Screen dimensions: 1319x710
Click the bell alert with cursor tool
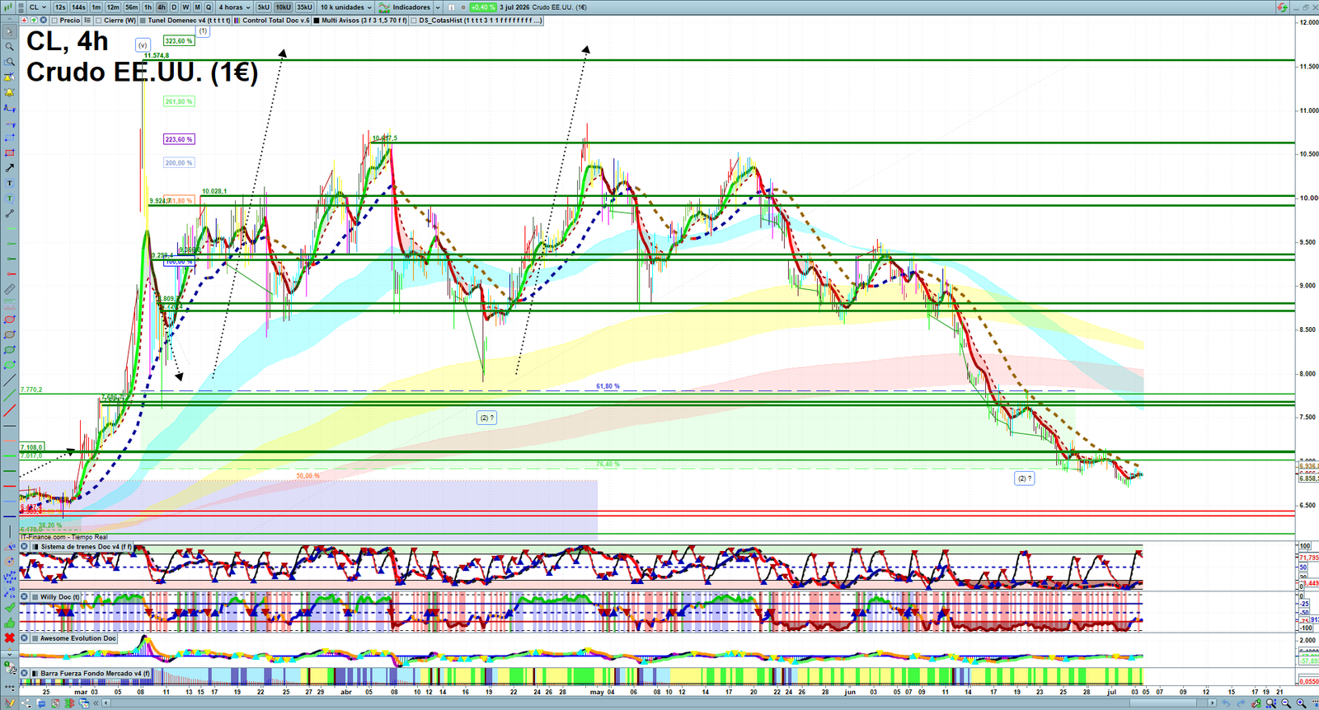(x=9, y=77)
